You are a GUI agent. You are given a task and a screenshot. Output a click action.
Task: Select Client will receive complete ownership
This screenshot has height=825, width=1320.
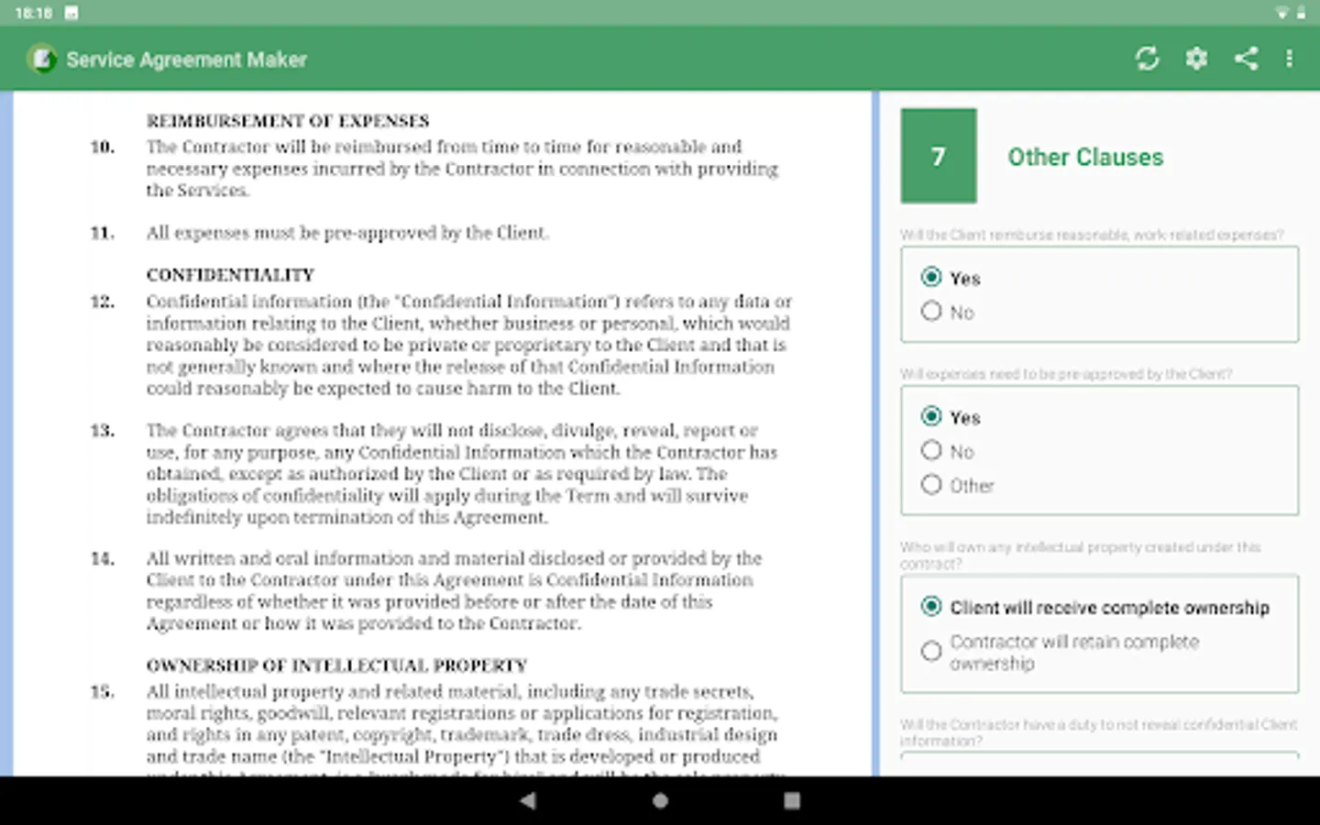click(x=1095, y=607)
